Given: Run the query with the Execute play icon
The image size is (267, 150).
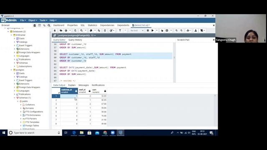Looking at the screenshot, I should 153,30.
